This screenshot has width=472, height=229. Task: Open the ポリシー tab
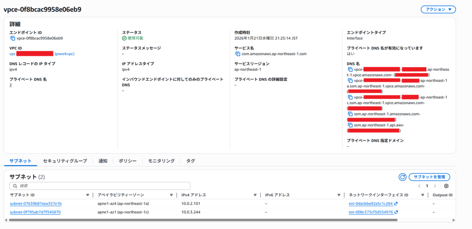tap(128, 161)
